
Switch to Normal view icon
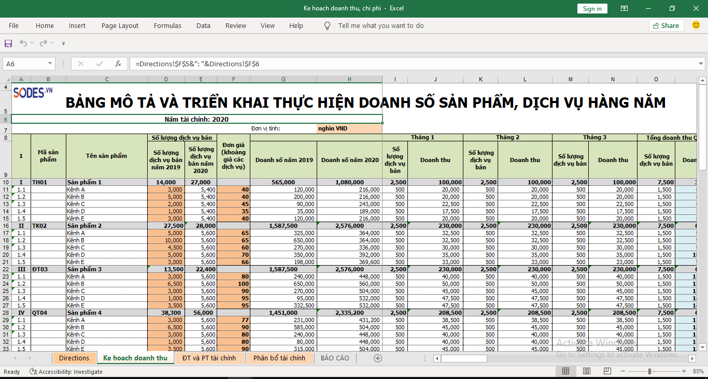click(565, 371)
